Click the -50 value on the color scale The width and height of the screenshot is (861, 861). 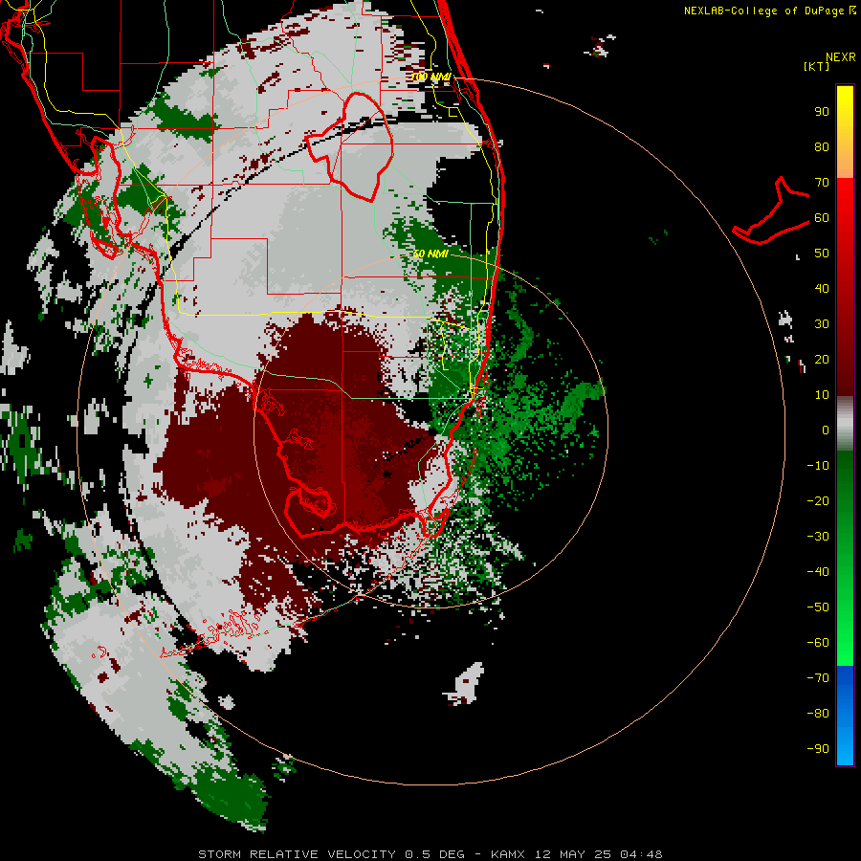pos(818,607)
